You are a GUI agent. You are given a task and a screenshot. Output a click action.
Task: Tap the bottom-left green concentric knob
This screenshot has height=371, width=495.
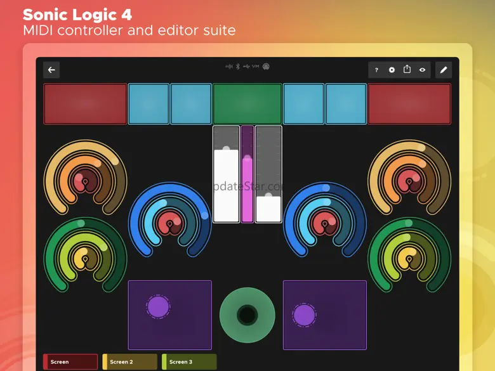85,255
